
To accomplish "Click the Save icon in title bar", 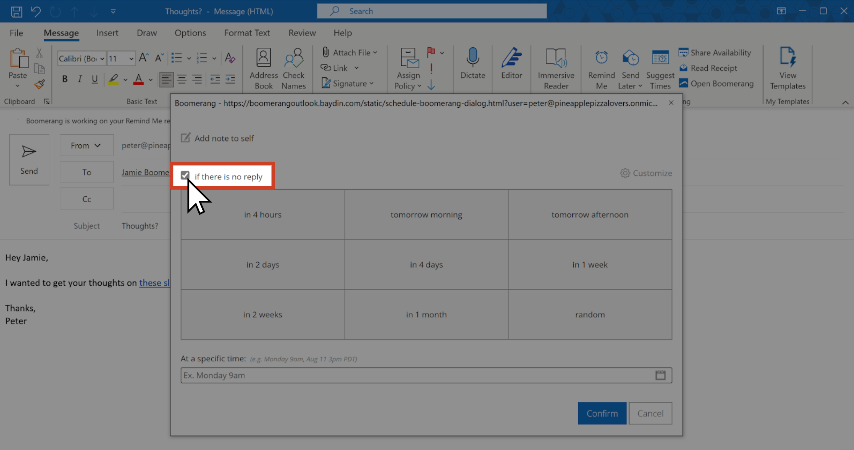I will click(16, 12).
